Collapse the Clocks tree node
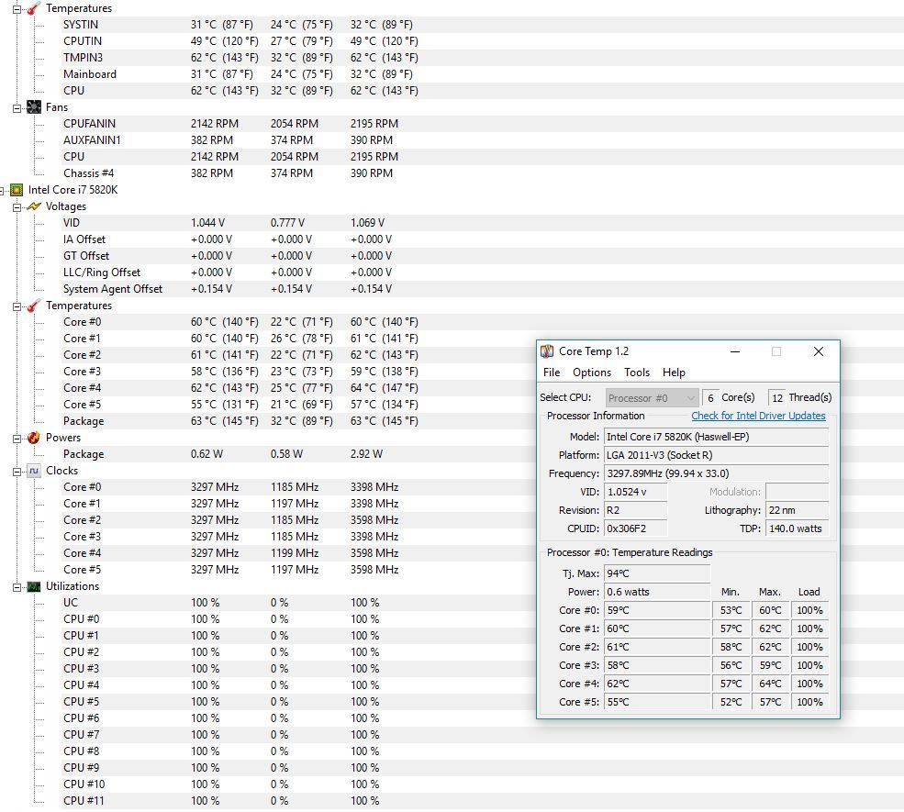This screenshot has height=812, width=904. 17,472
